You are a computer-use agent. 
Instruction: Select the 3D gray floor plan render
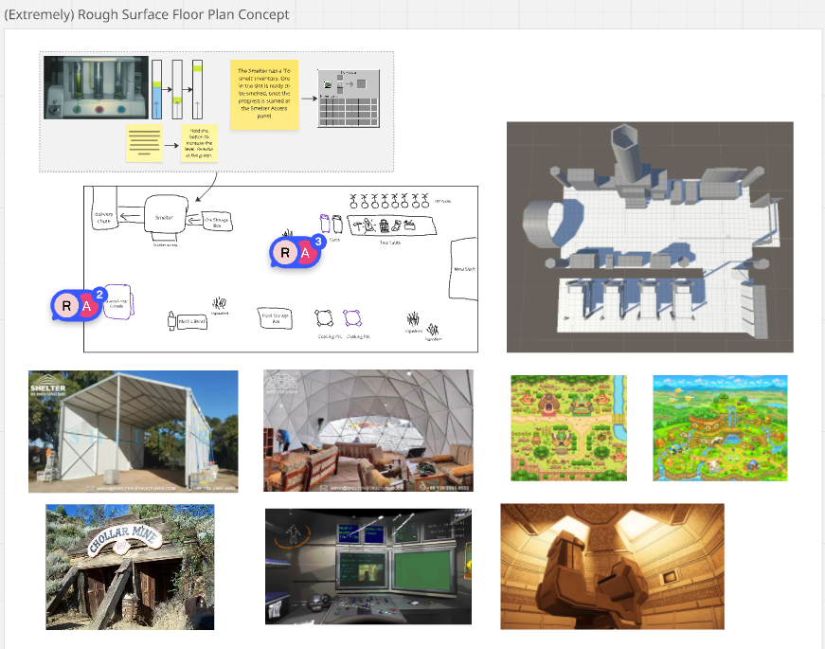click(x=649, y=237)
